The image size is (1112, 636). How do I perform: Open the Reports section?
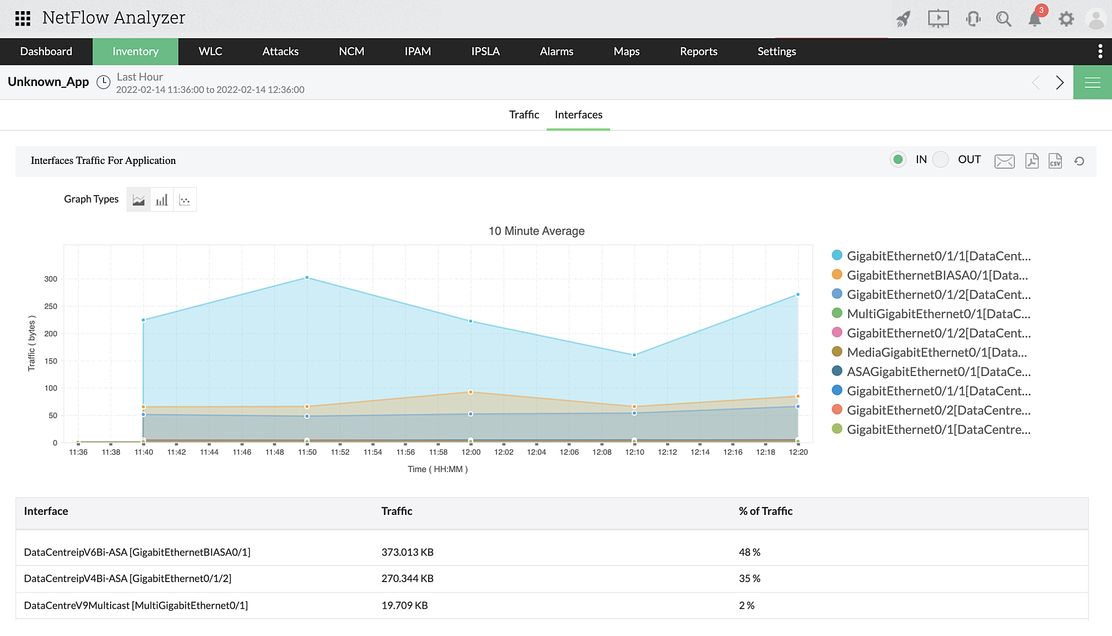click(698, 51)
